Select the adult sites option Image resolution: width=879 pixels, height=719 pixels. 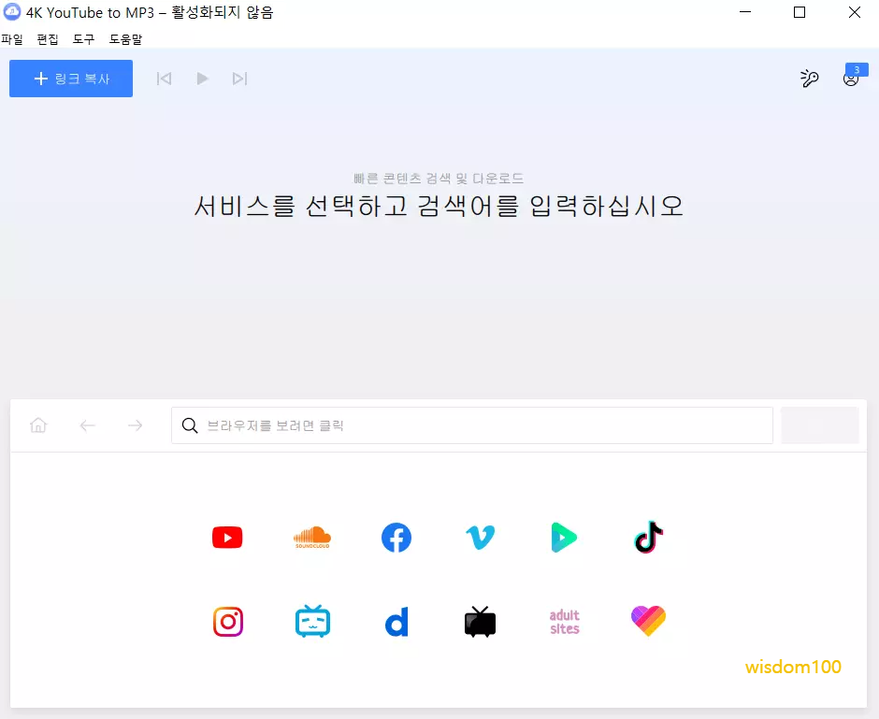pos(565,622)
